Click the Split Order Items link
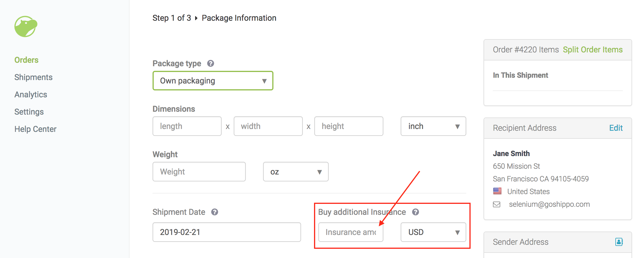 (x=593, y=50)
